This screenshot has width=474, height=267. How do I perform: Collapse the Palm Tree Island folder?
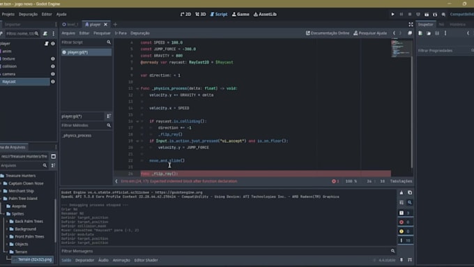tap(1, 199)
